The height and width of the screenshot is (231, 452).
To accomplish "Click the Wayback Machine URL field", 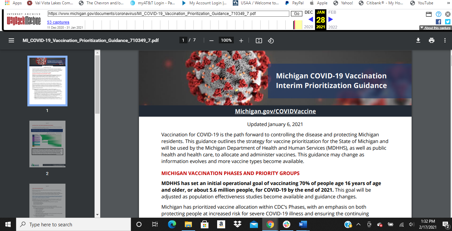I will [x=168, y=14].
